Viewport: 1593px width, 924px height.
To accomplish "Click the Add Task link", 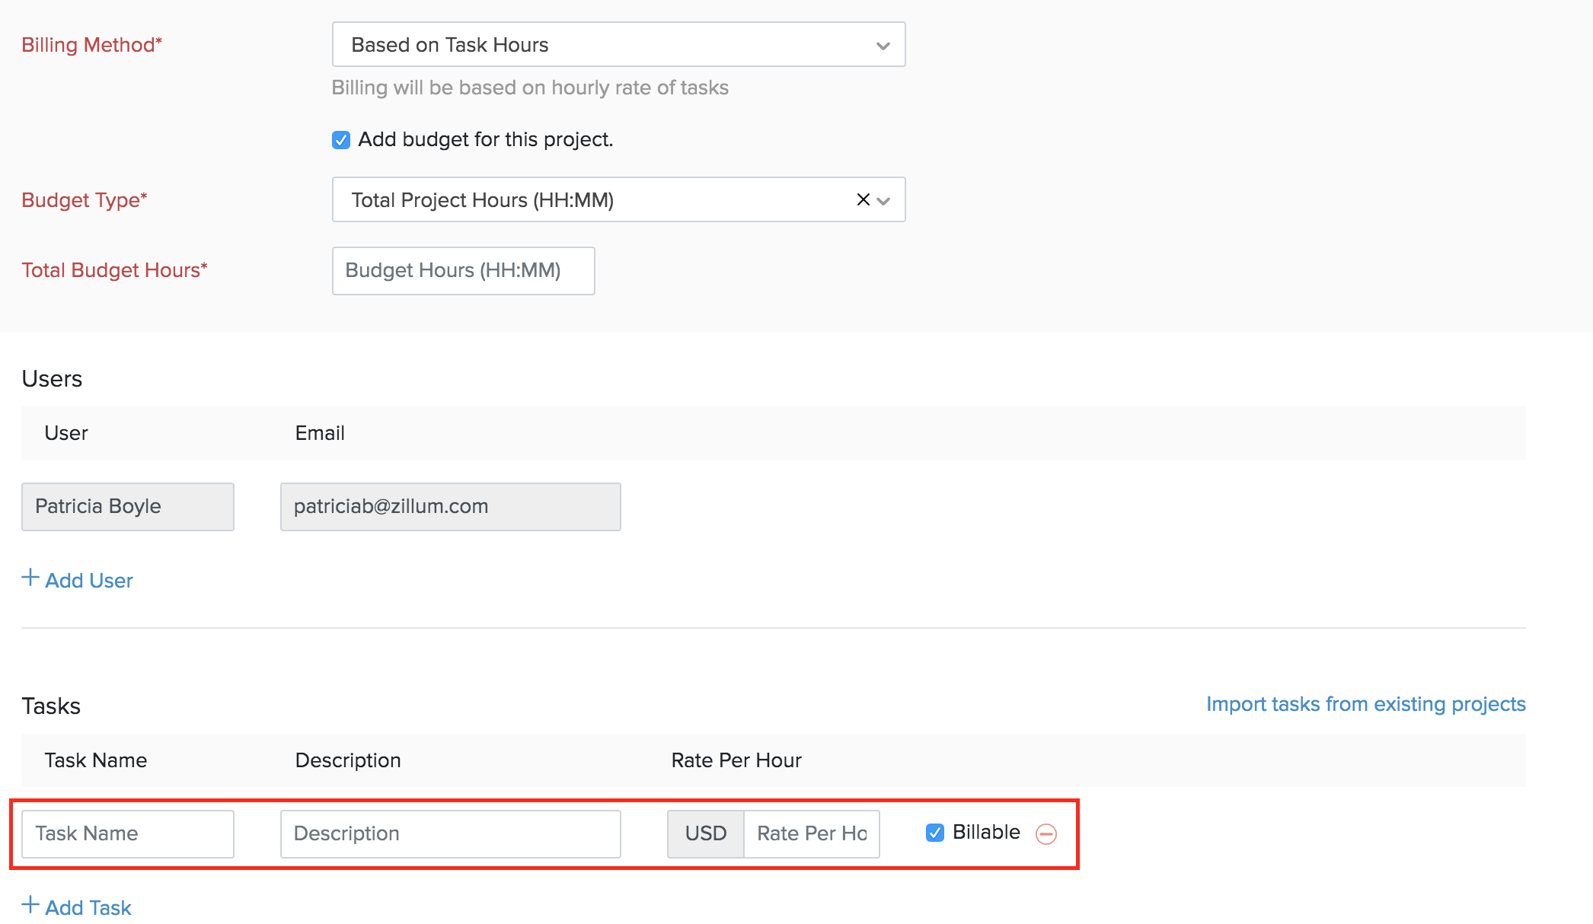I will (88, 908).
